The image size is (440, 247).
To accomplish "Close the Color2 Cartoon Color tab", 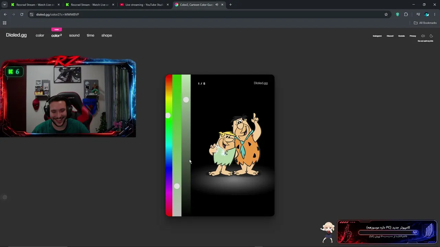I will pos(222,5).
